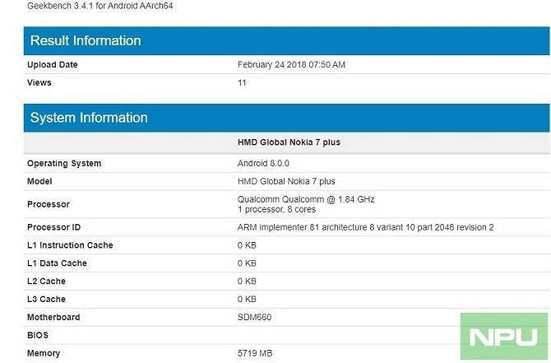Click the Processor ID label

tap(53, 227)
